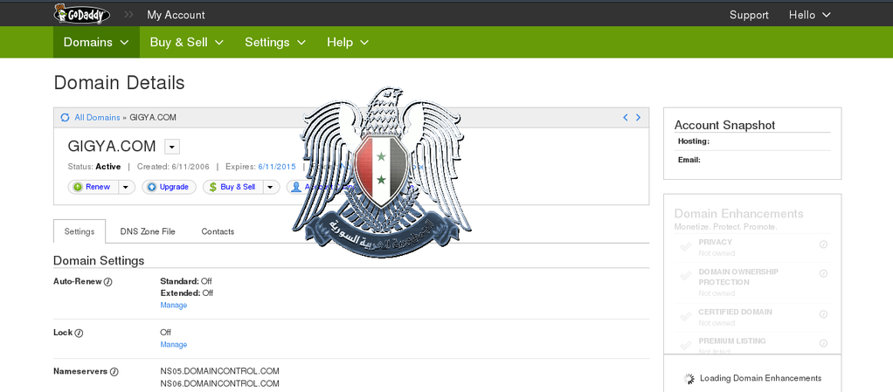The width and height of the screenshot is (893, 392).
Task: Click the Support link
Action: pyautogui.click(x=749, y=15)
